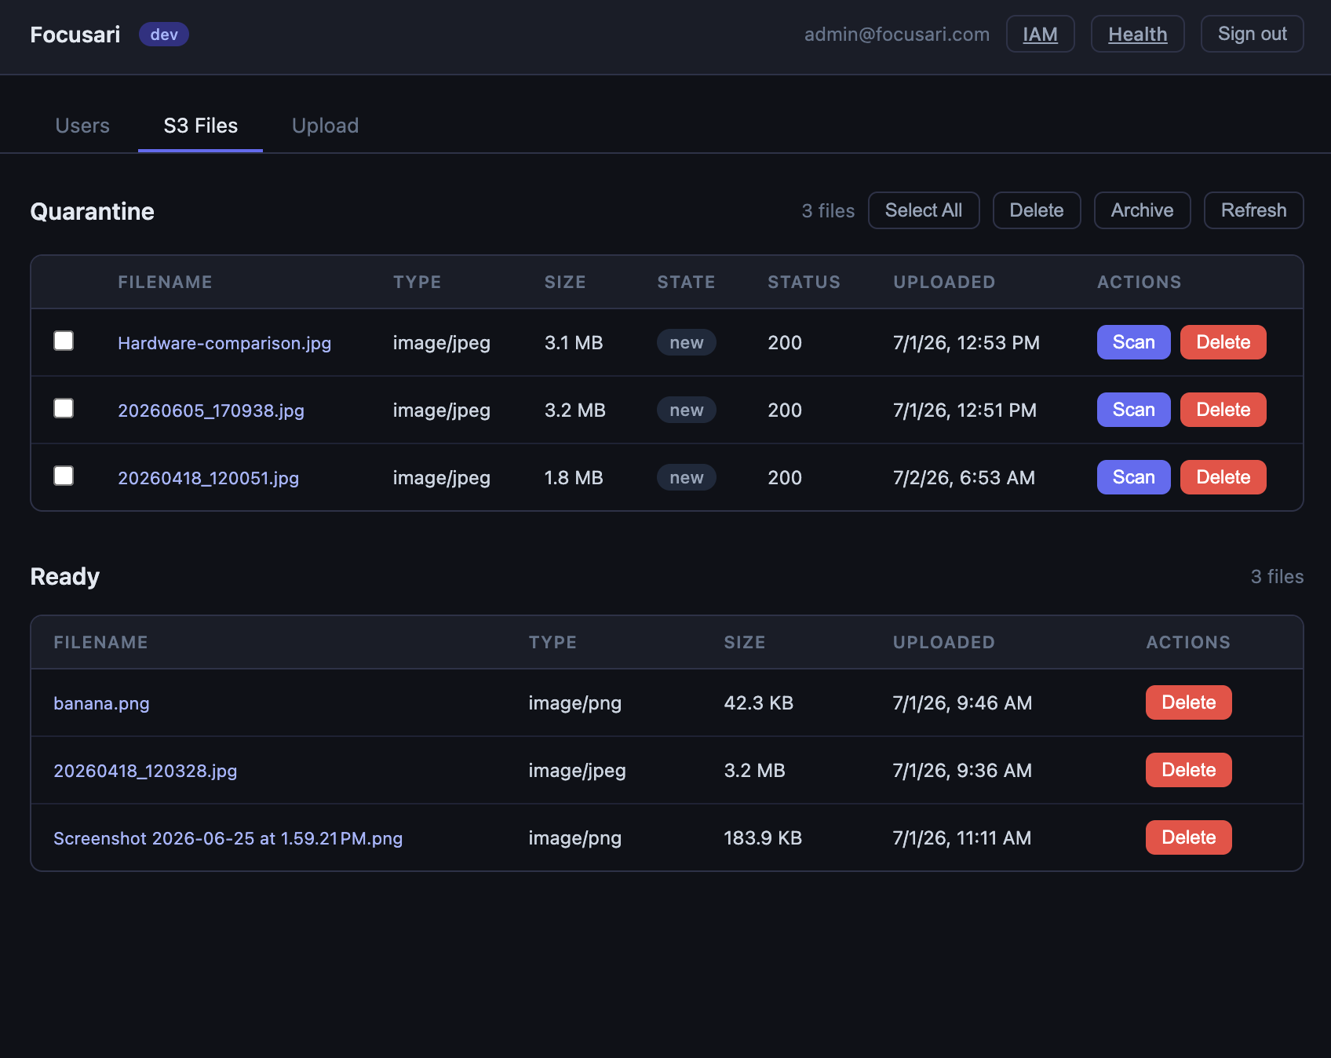The image size is (1331, 1058).
Task: Click the 'new' state badge for Hardware-comparison.jpg
Action: pyautogui.click(x=686, y=342)
